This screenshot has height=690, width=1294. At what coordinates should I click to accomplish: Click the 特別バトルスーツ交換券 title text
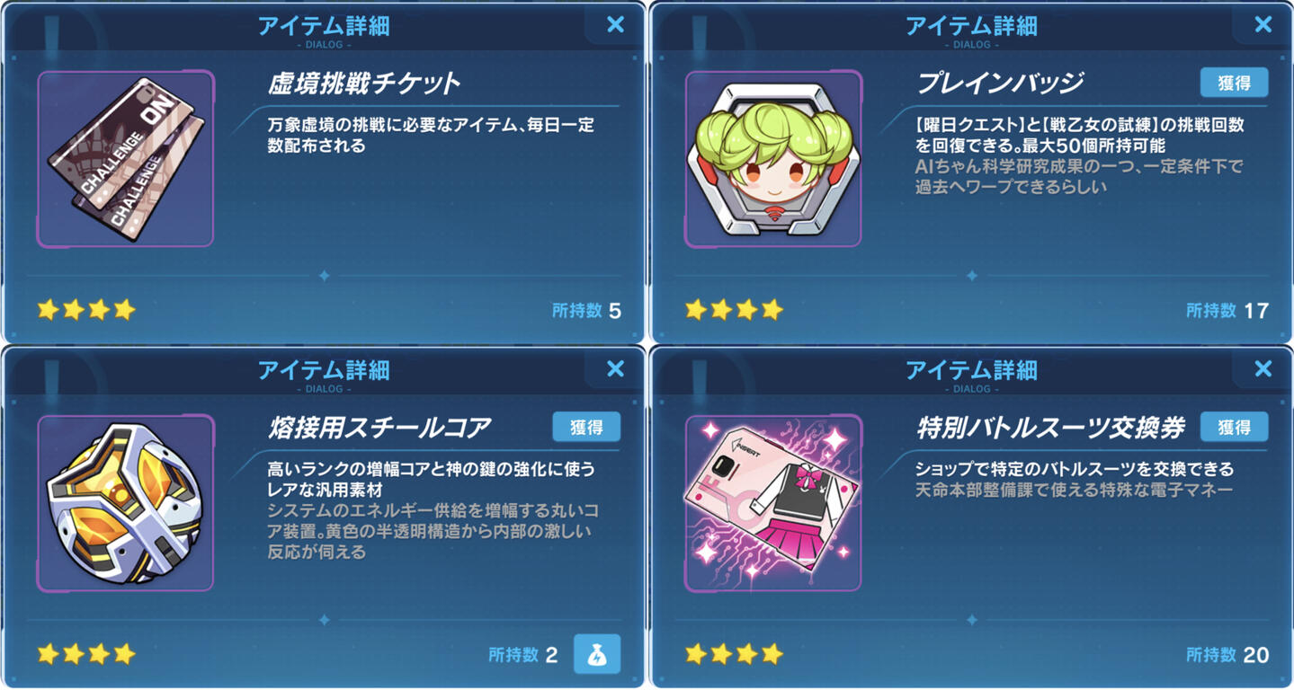(1050, 428)
